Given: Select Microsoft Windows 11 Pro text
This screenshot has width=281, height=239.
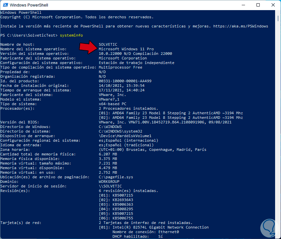Looking at the screenshot, I should pos(126,49).
